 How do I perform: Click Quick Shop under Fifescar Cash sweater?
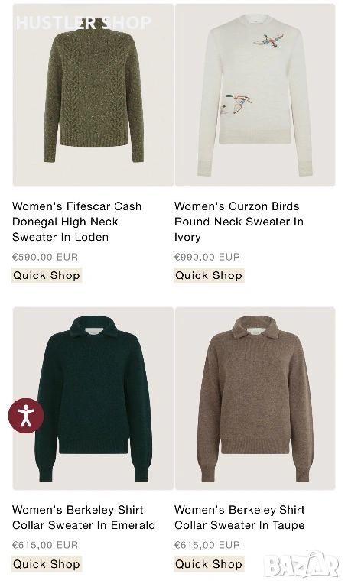pyautogui.click(x=47, y=275)
